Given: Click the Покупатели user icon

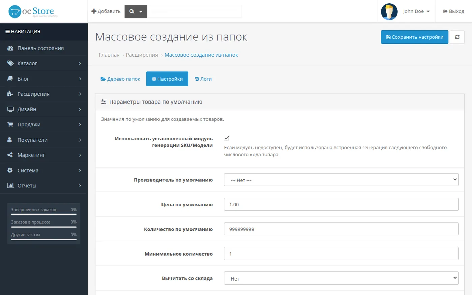Looking at the screenshot, I should 10,140.
